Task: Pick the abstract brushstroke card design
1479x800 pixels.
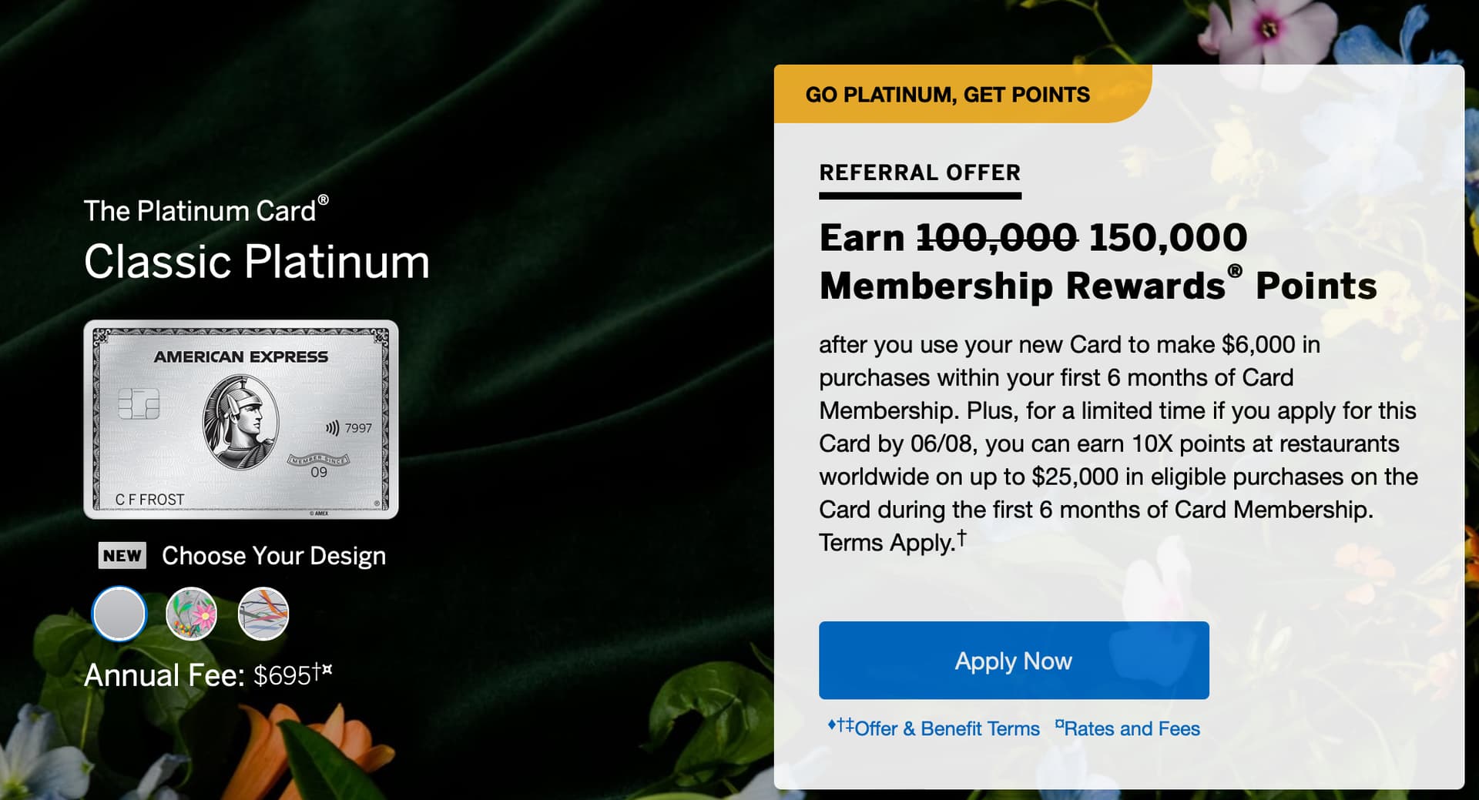Action: point(263,614)
